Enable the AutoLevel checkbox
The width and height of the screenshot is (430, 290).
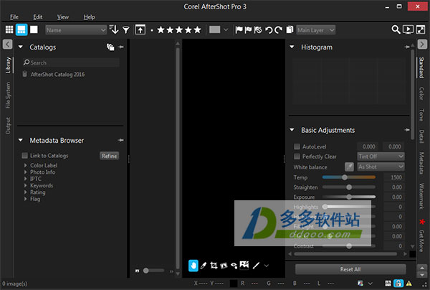pyautogui.click(x=297, y=146)
